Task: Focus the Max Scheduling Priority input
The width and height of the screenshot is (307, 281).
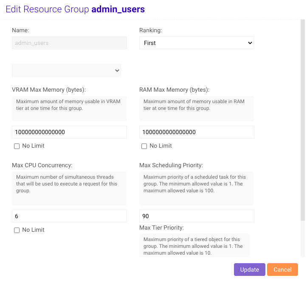Action: tap(197, 216)
